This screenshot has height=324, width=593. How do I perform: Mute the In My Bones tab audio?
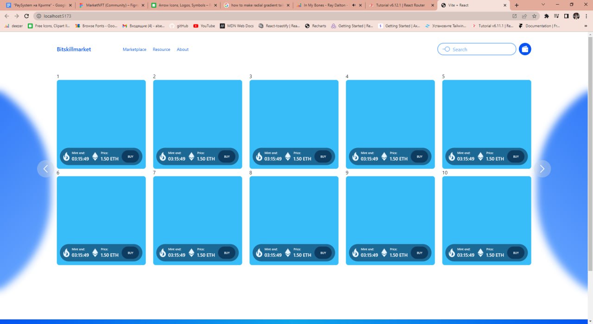353,5
